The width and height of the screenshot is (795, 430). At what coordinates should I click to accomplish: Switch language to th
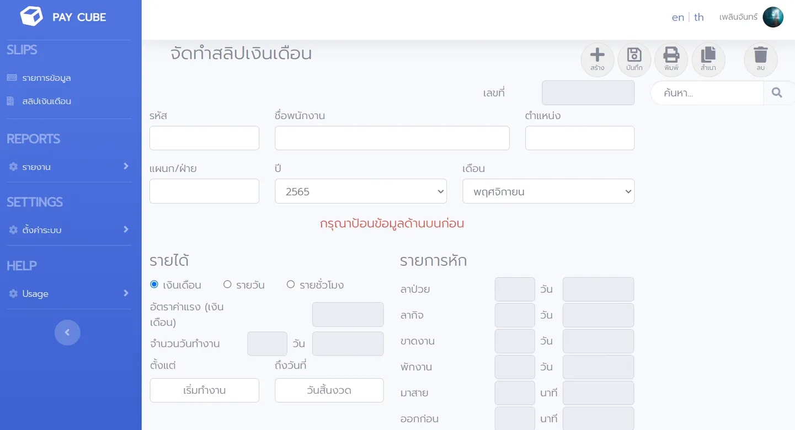(x=699, y=17)
